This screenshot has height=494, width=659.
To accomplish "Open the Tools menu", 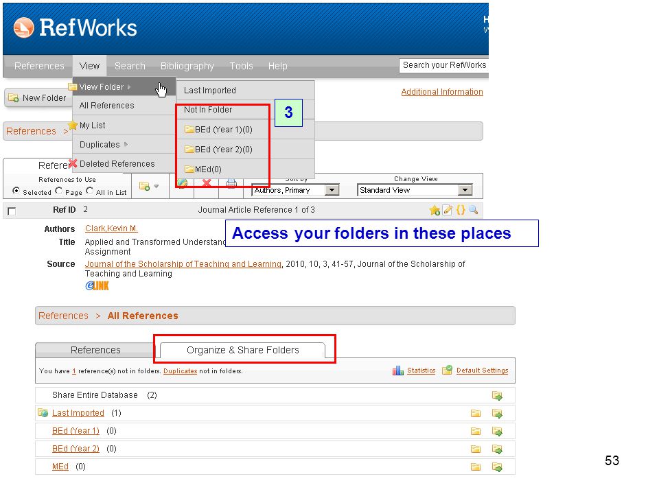I will point(241,66).
